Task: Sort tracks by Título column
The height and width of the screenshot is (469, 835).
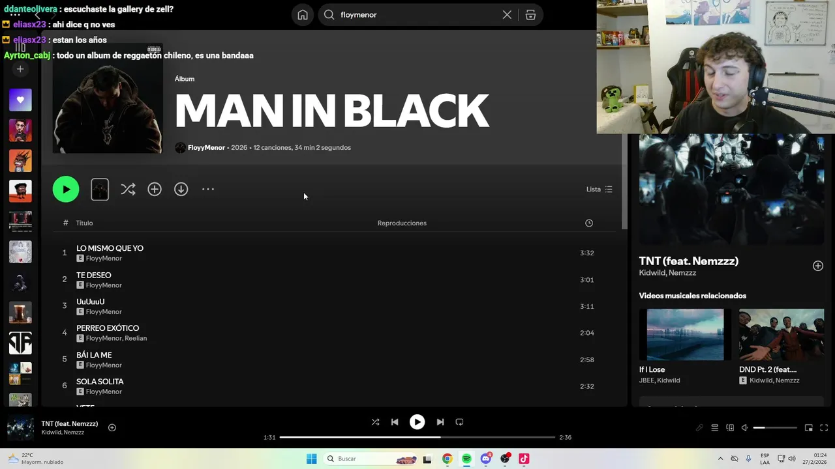Action: (84, 223)
